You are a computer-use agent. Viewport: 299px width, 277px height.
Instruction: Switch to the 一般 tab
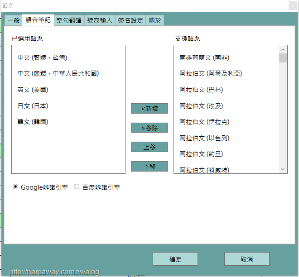click(x=13, y=20)
